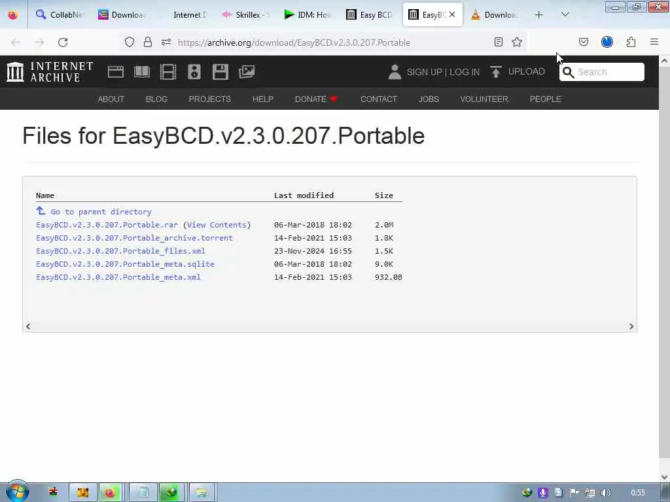Open a new tab with the plus button

(x=539, y=14)
